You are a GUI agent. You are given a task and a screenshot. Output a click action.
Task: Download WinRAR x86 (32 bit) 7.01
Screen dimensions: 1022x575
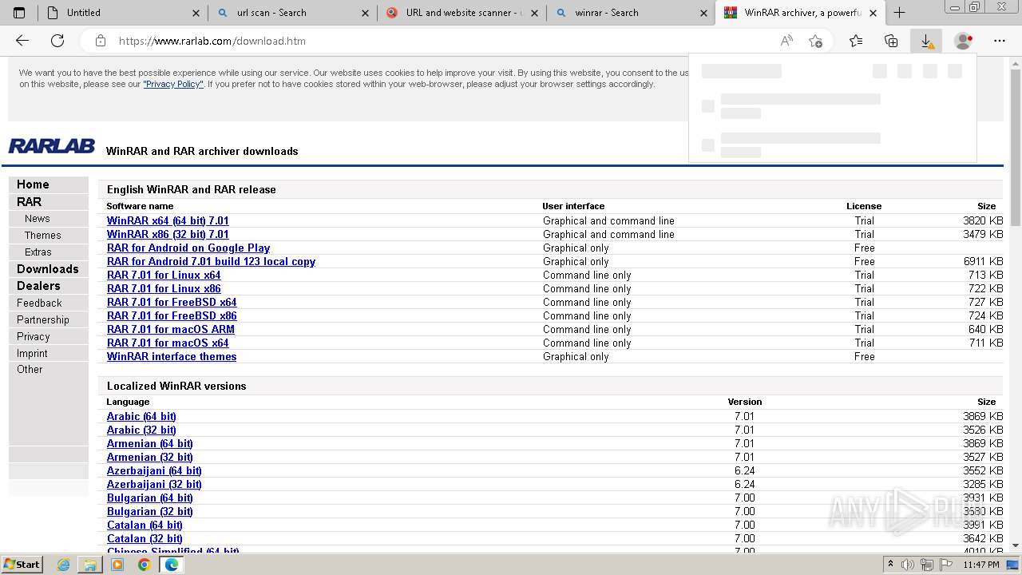[x=168, y=234]
